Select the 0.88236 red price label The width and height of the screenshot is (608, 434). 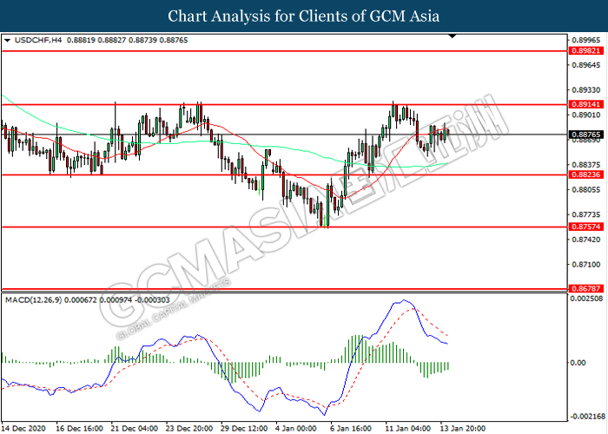pos(583,174)
